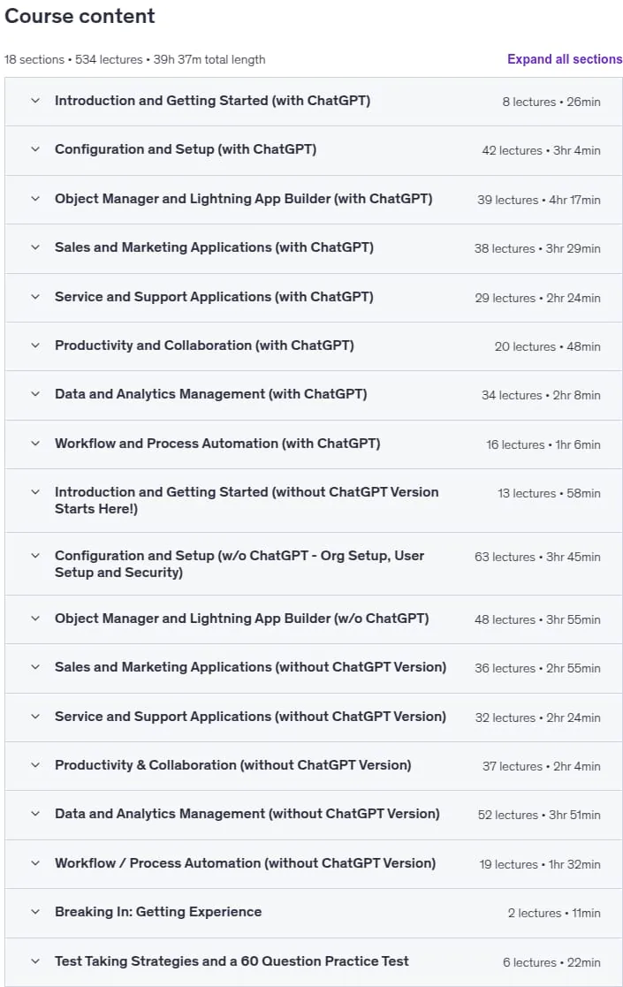Toggle chevron next to Service and Support Applications (with ChatGPT)
The height and width of the screenshot is (987, 623).
tap(36, 297)
